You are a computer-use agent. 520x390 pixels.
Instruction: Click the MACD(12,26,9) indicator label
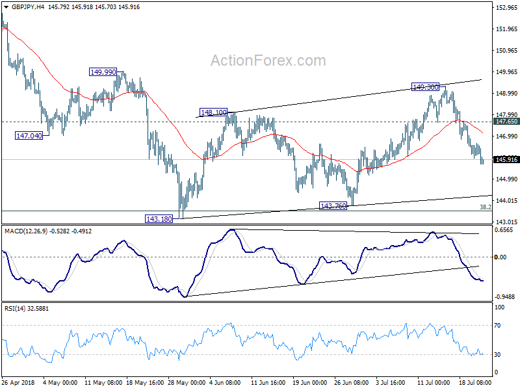tap(26, 231)
